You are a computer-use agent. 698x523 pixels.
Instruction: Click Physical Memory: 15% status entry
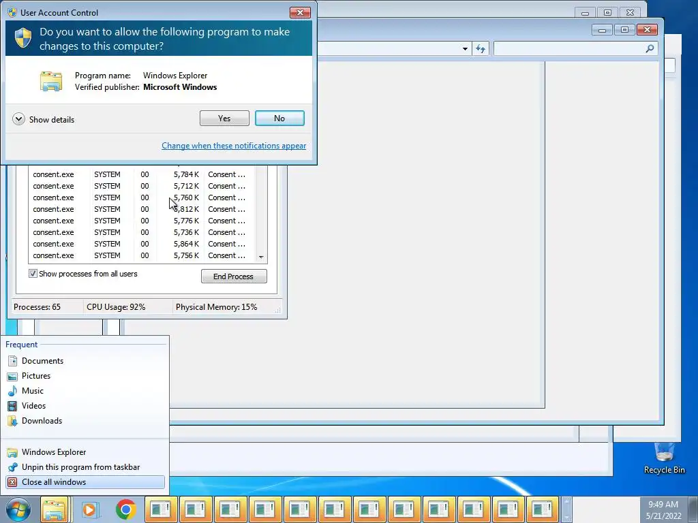[x=216, y=307]
